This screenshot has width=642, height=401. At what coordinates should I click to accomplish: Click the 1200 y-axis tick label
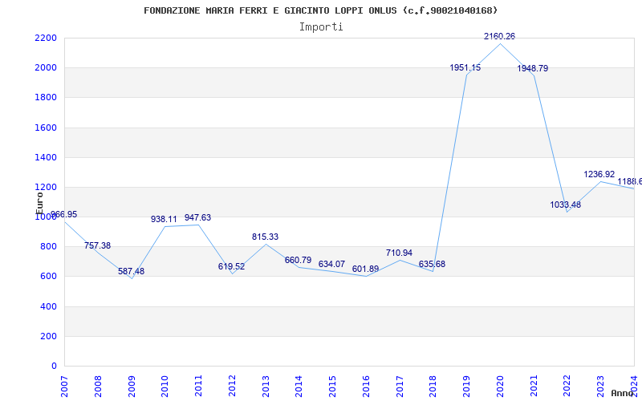pos(46,188)
